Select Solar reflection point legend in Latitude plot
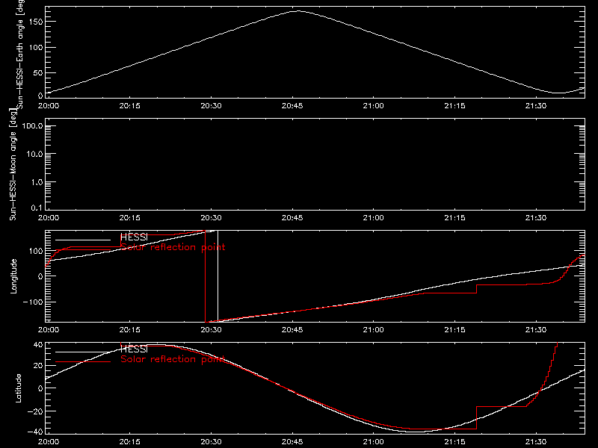The height and width of the screenshot is (448, 598). click(x=173, y=359)
